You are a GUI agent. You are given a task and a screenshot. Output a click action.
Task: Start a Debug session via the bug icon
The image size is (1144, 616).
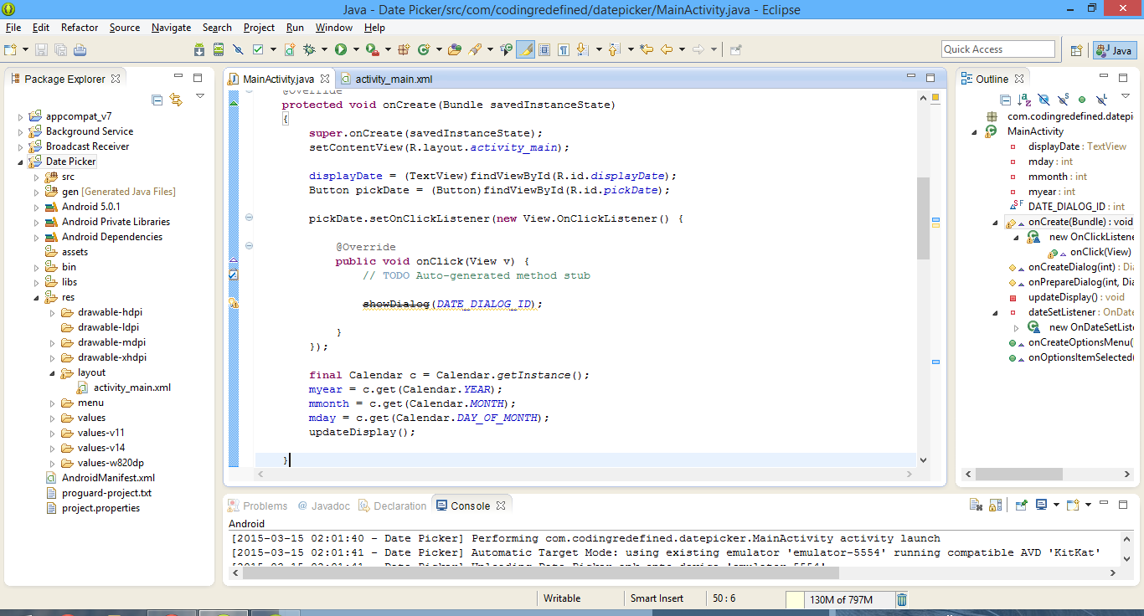[307, 49]
